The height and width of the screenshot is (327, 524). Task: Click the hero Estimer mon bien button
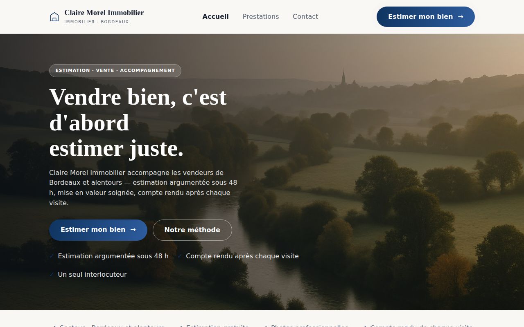98,230
